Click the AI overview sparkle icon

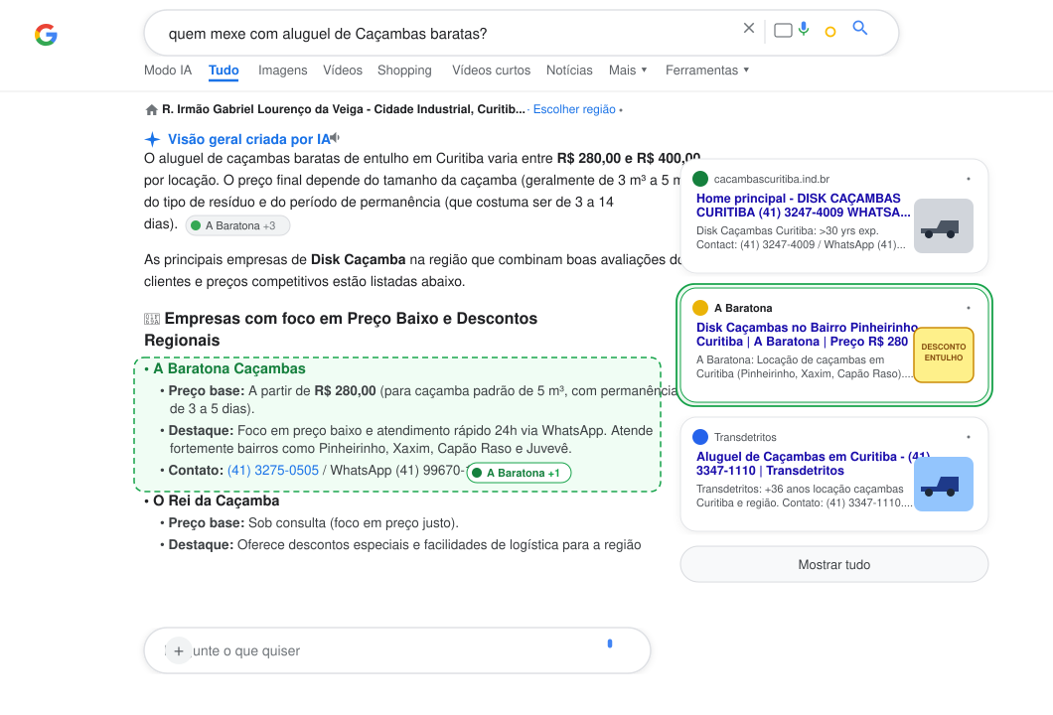[152, 139]
